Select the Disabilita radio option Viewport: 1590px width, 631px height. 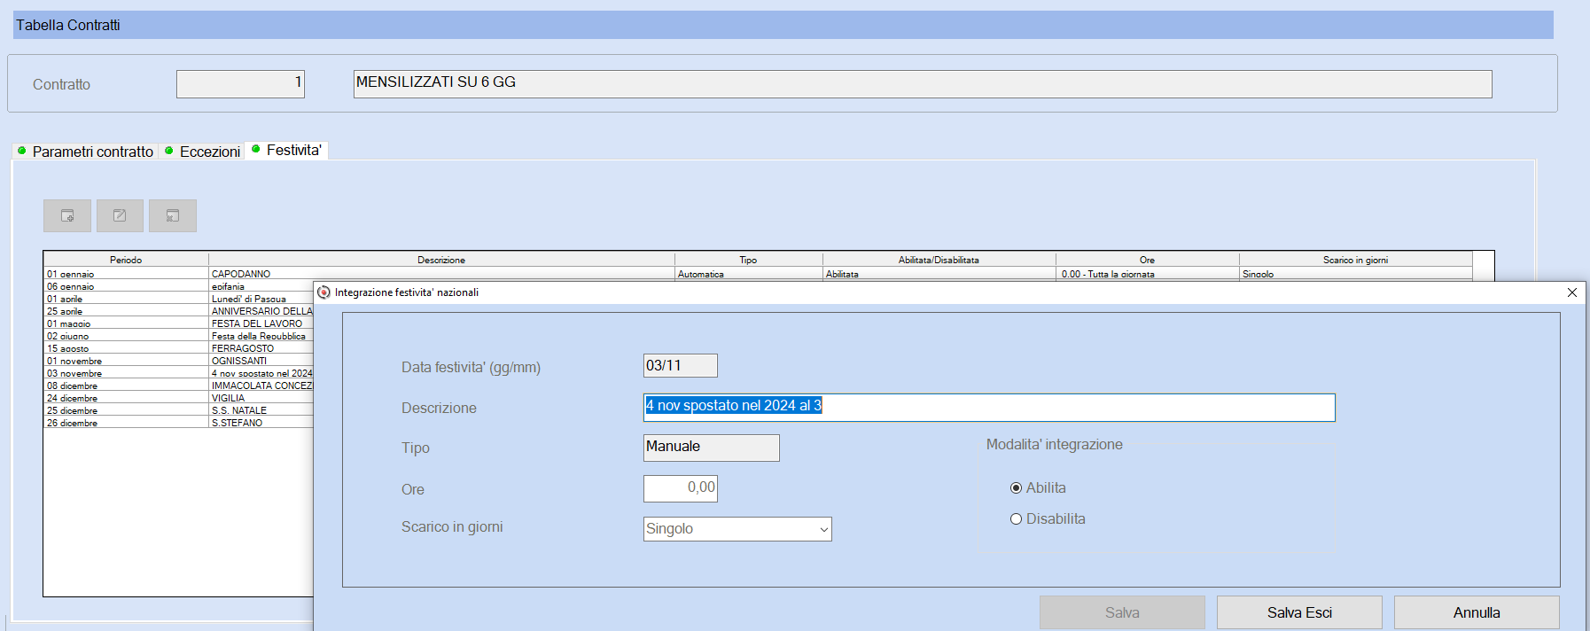coord(1017,519)
